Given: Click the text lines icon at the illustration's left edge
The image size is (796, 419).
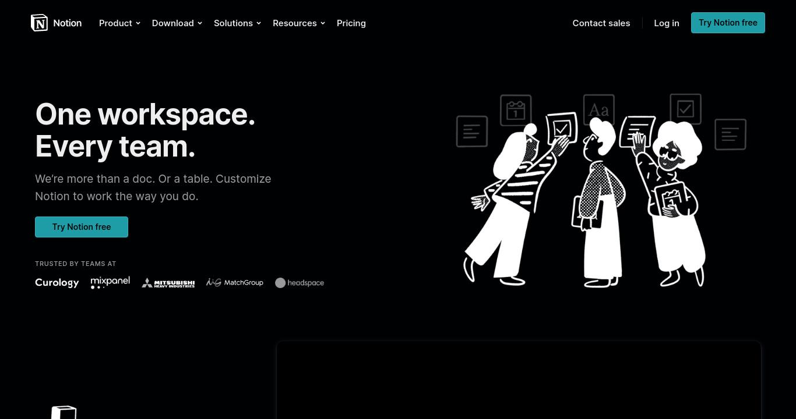Looking at the screenshot, I should tap(472, 132).
